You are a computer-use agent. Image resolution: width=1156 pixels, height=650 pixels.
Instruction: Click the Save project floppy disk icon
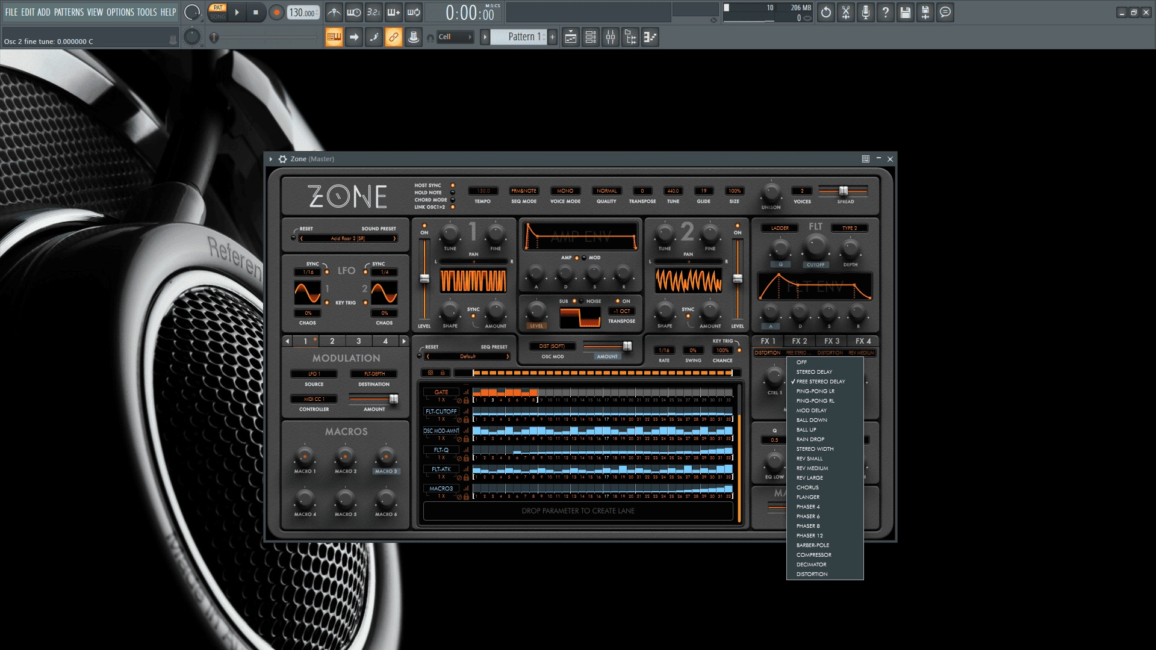906,12
